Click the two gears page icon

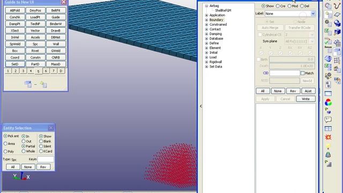[328, 85]
